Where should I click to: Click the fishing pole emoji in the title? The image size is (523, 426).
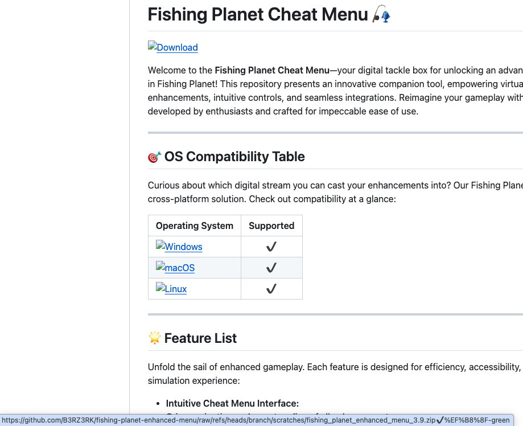click(381, 14)
